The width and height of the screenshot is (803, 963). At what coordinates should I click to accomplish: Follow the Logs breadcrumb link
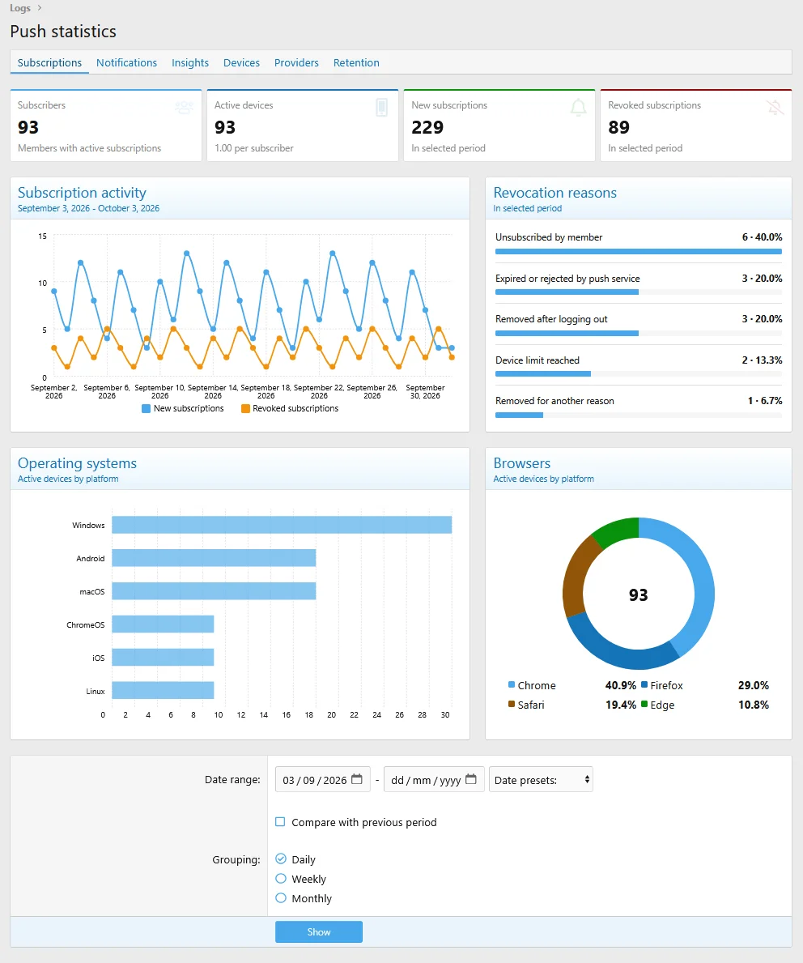coord(20,8)
